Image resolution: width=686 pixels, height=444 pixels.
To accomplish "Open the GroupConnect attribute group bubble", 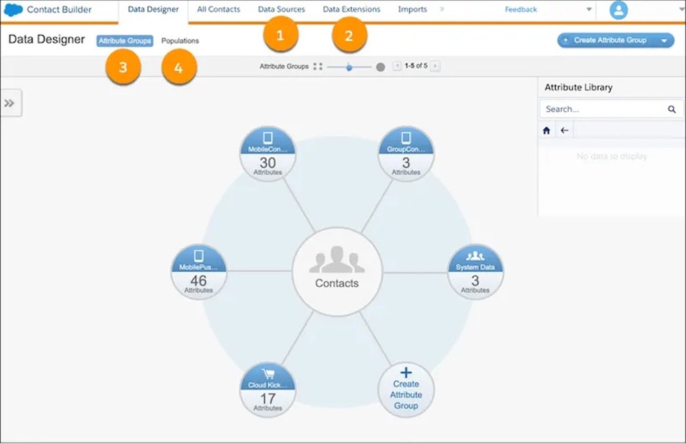I will click(x=405, y=152).
